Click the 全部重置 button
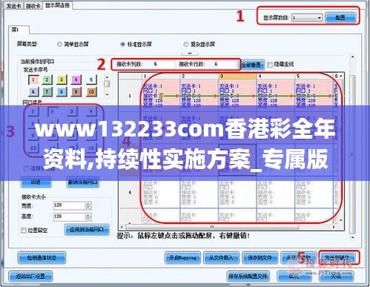The width and height of the screenshot is (370, 287). pos(251,65)
